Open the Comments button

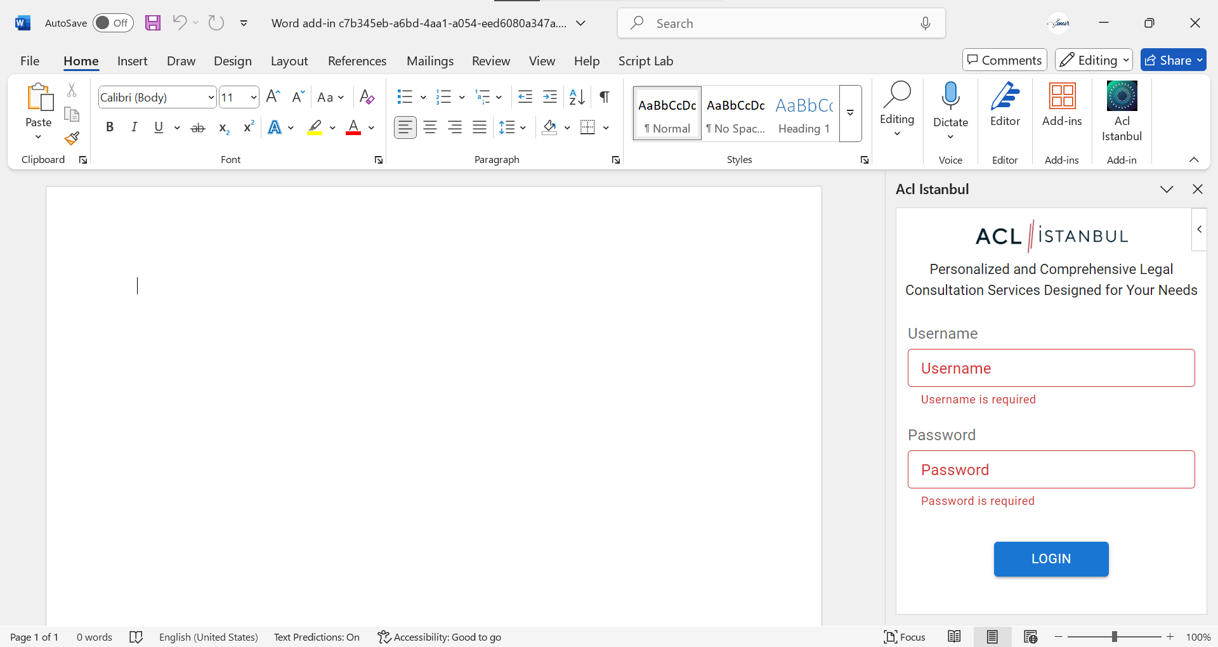point(1004,60)
